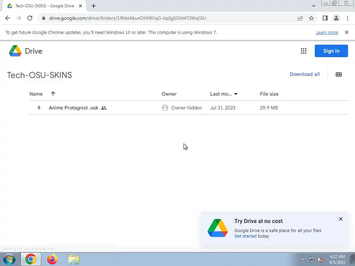The image size is (355, 266).
Task: Click the network tray icon
Action: 312,259
